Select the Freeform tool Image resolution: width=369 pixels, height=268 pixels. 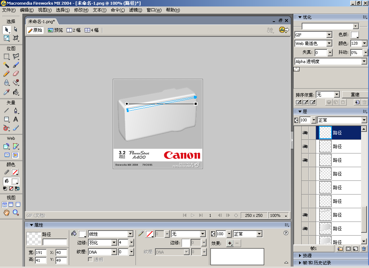click(6, 128)
